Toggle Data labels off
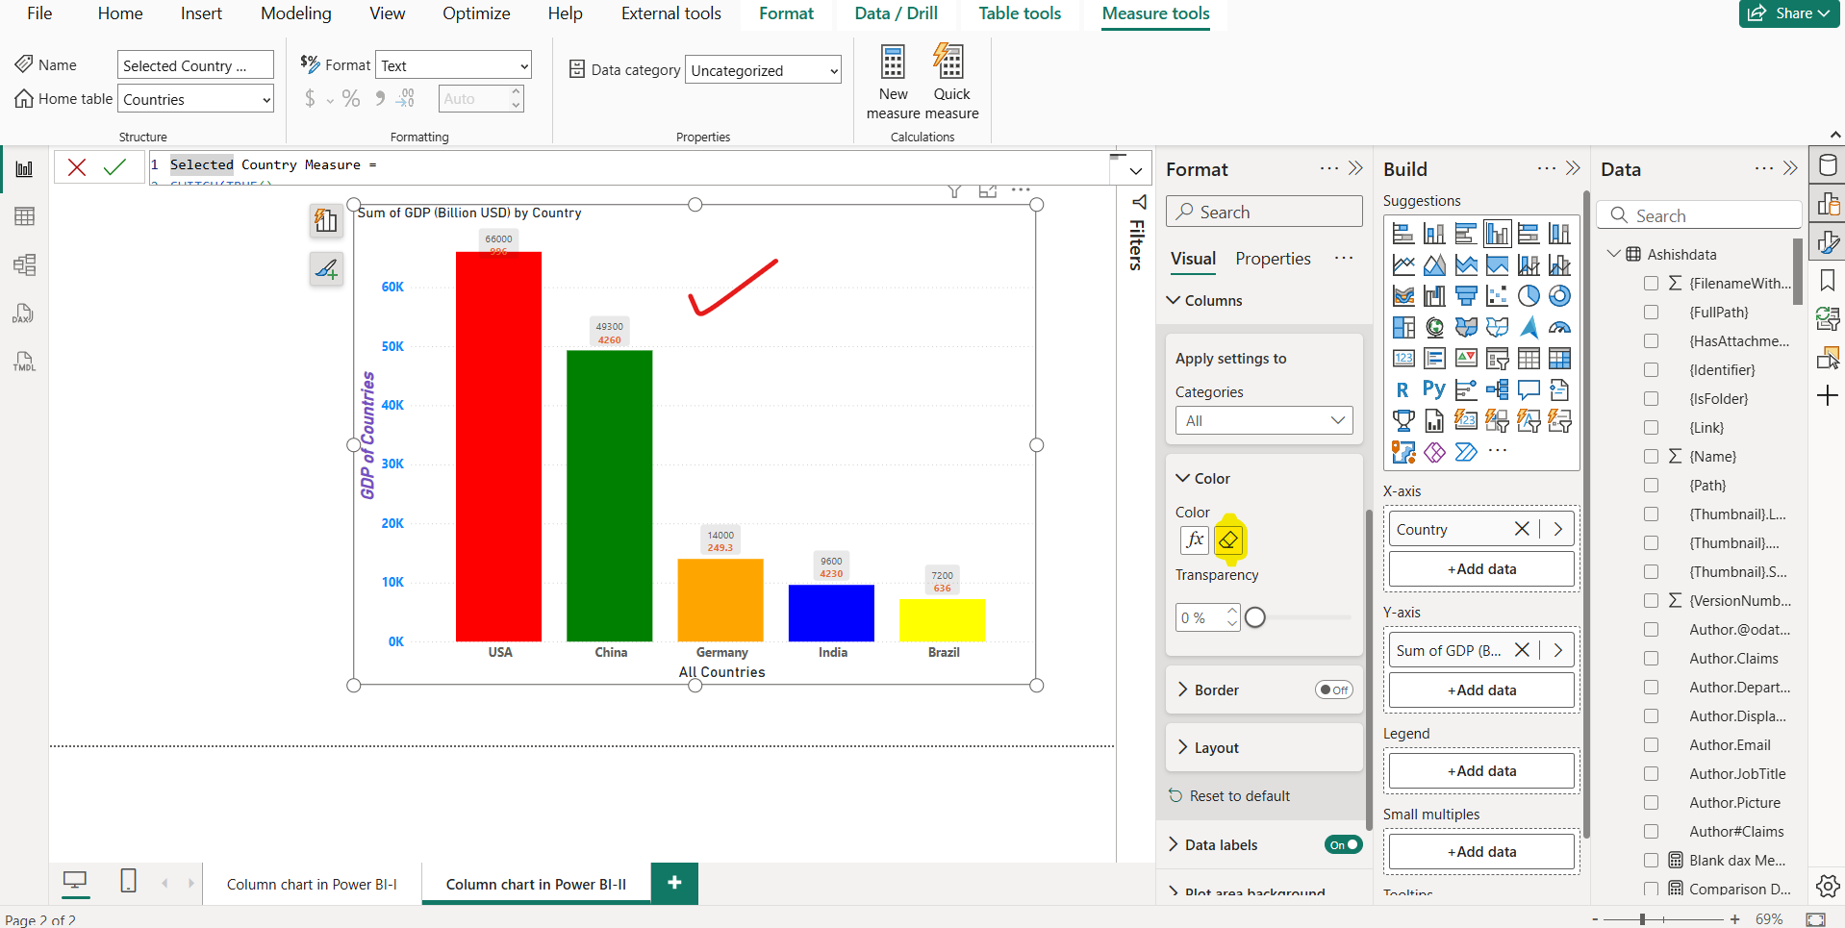Screen dimensions: 1845x928 coord(1344,844)
